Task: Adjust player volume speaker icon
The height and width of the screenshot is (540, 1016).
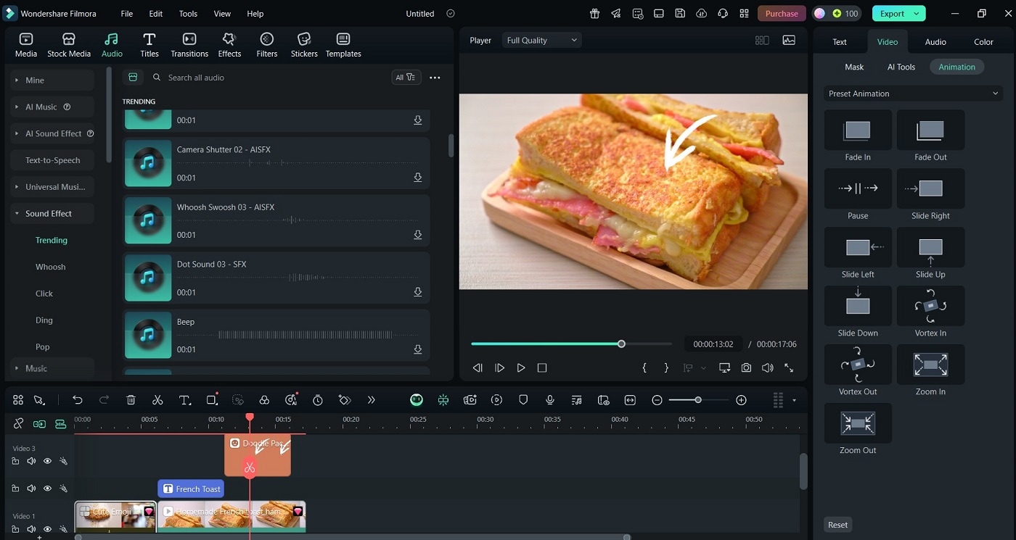Action: click(x=767, y=368)
